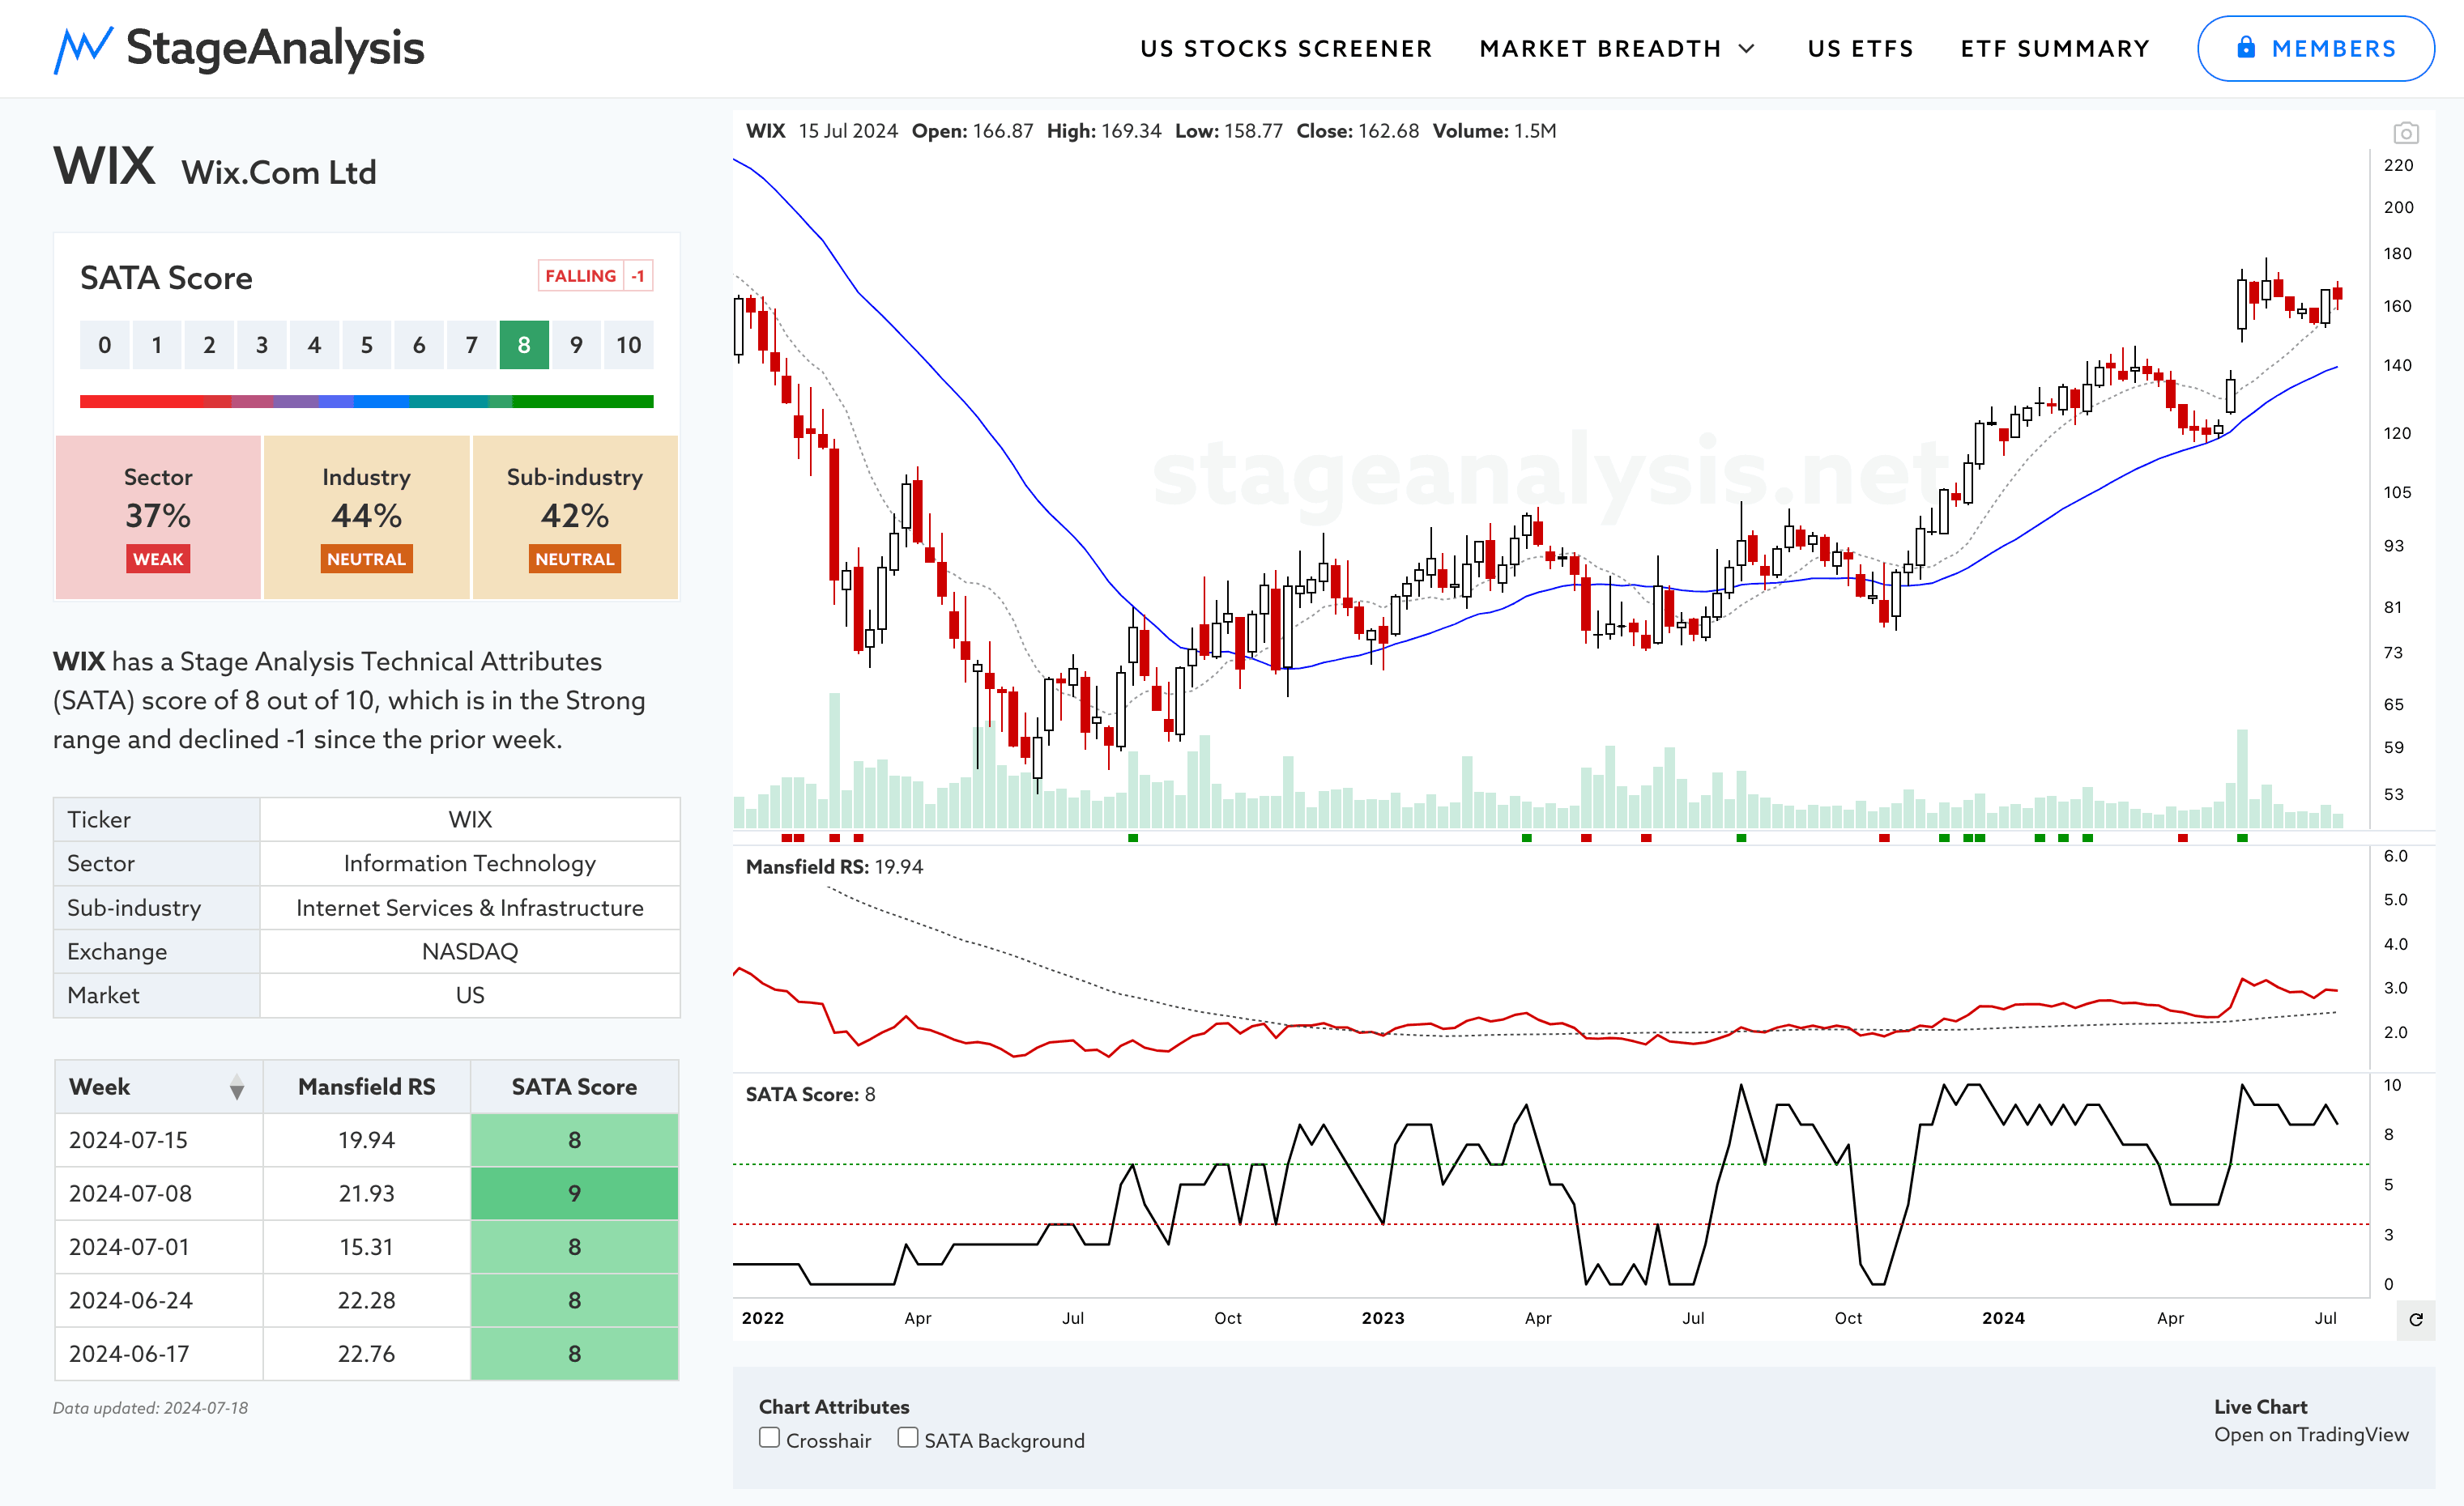
Task: Open the ETF Summary page
Action: [x=2055, y=49]
